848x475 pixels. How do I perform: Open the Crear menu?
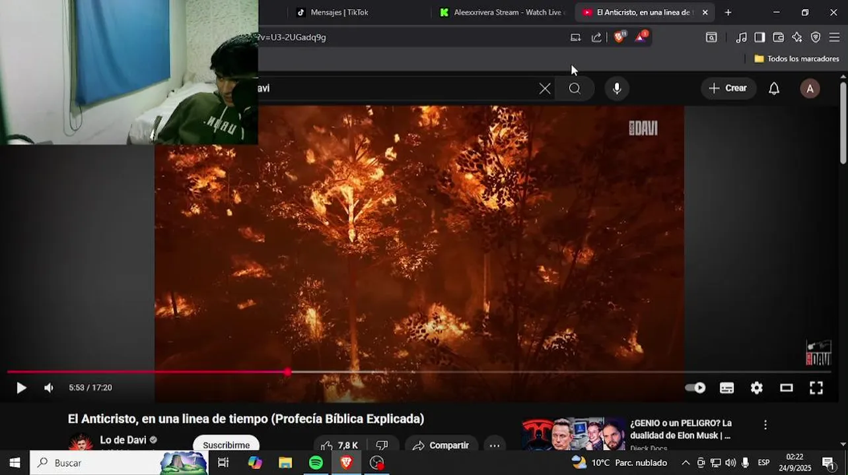pyautogui.click(x=728, y=88)
